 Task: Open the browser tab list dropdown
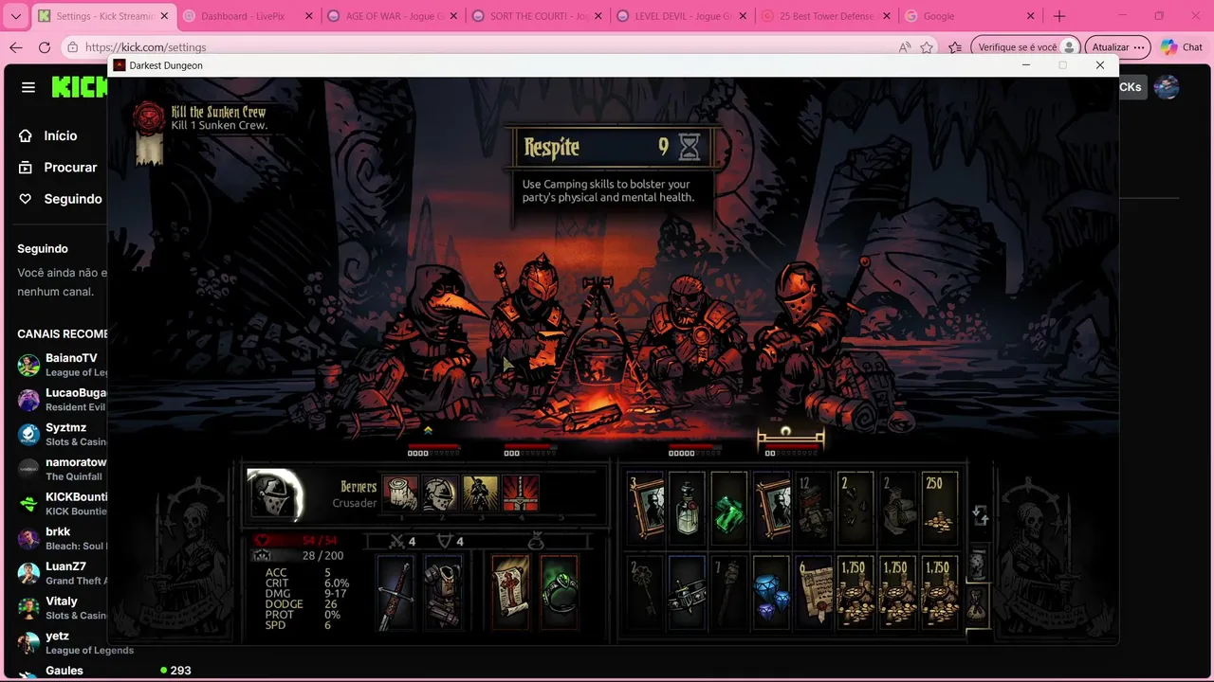click(15, 16)
